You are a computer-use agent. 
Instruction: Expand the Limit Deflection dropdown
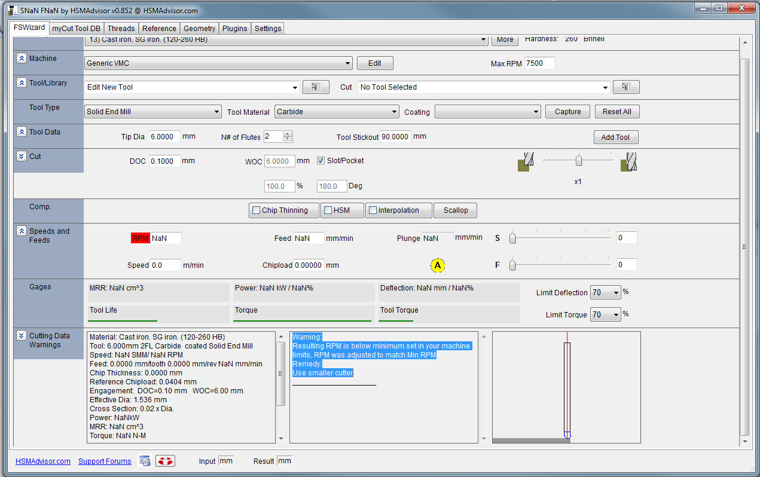click(x=605, y=293)
